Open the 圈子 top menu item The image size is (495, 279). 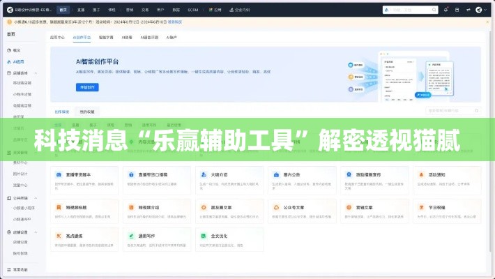pos(96,10)
